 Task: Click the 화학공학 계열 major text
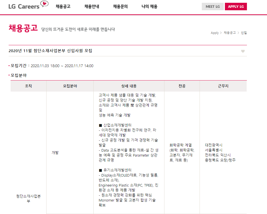181,145
